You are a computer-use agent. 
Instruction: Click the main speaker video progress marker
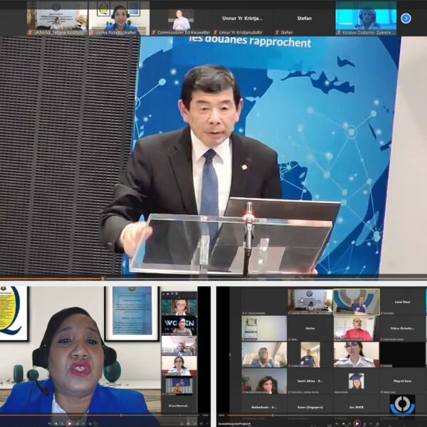coord(103,278)
